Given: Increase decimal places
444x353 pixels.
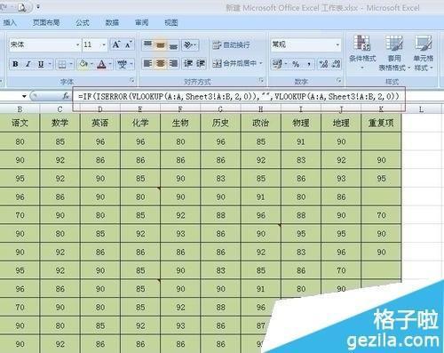Looking at the screenshot, I should [x=323, y=64].
